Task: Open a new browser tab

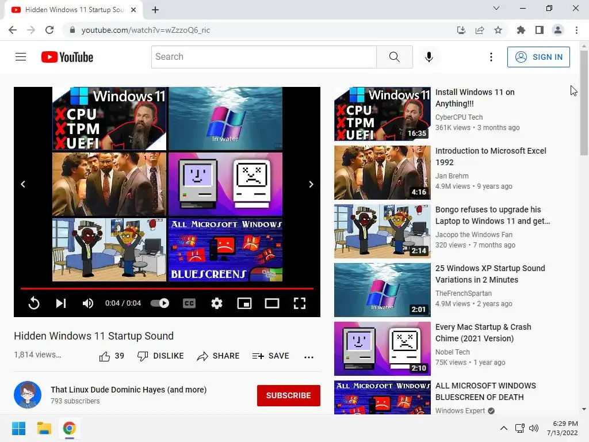Action: (155, 10)
